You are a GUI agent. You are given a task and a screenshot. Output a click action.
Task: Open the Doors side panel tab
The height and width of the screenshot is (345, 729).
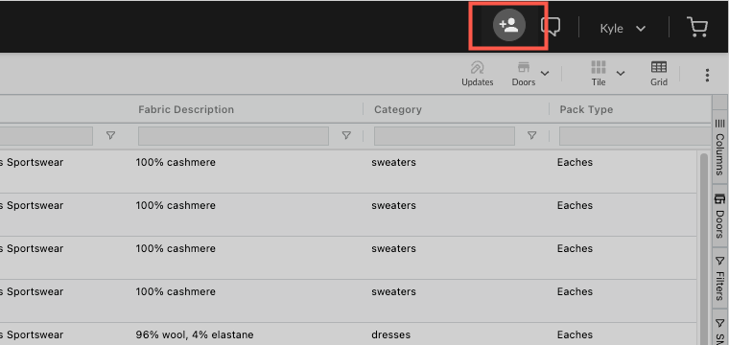point(719,216)
